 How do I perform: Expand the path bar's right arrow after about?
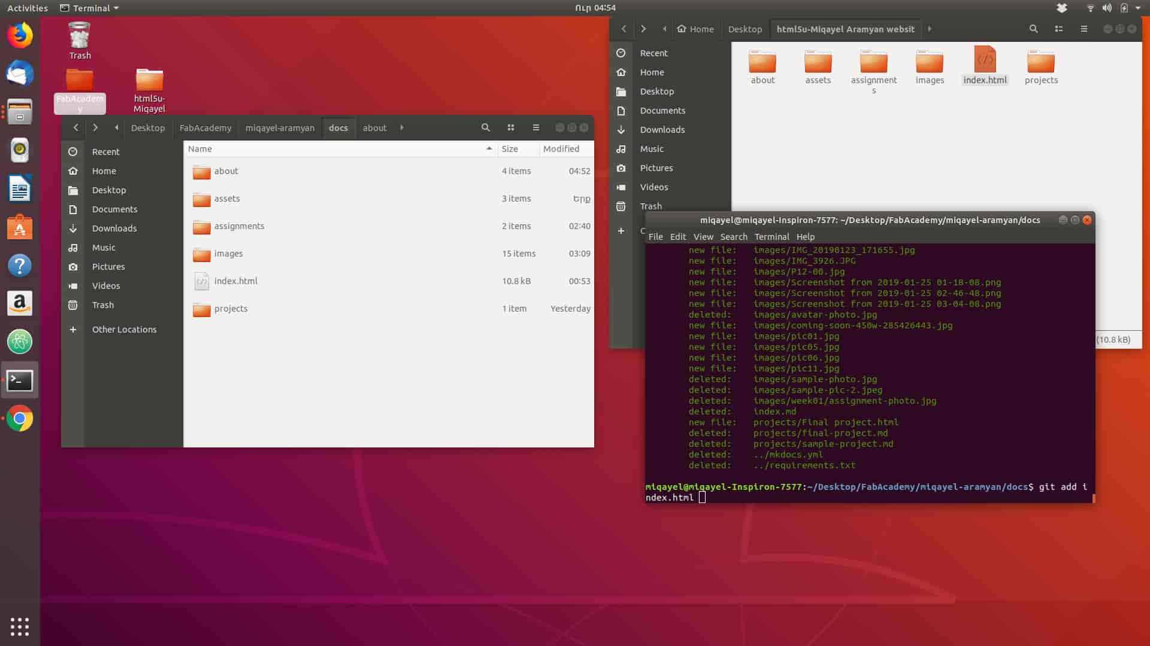pyautogui.click(x=402, y=127)
